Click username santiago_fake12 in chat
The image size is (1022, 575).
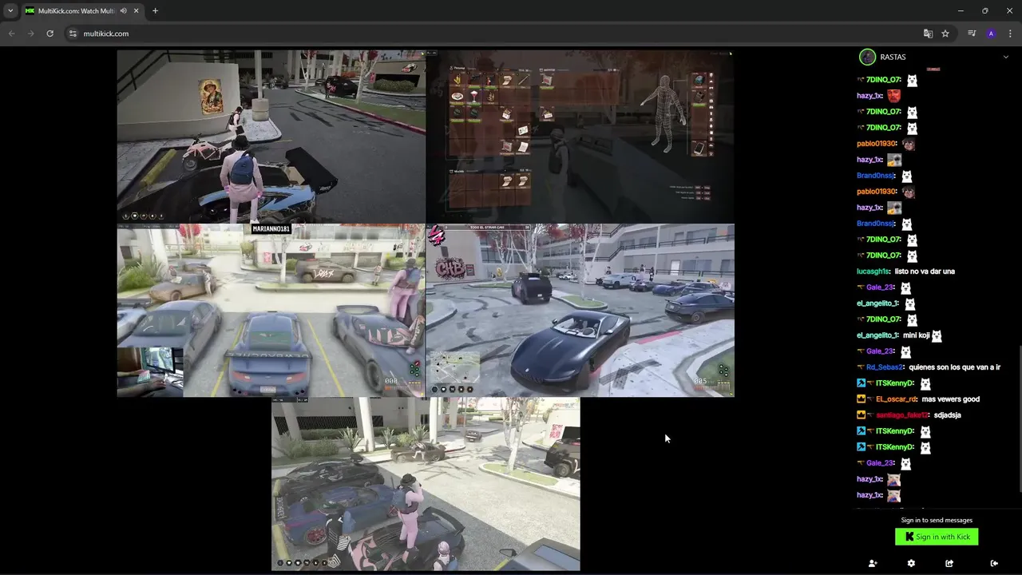[902, 415]
